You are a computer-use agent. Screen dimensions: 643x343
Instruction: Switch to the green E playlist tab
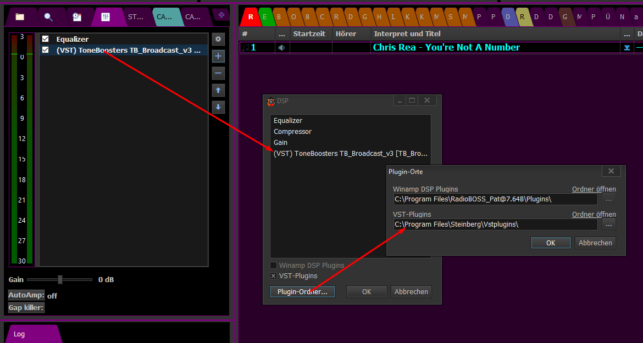pos(265,17)
